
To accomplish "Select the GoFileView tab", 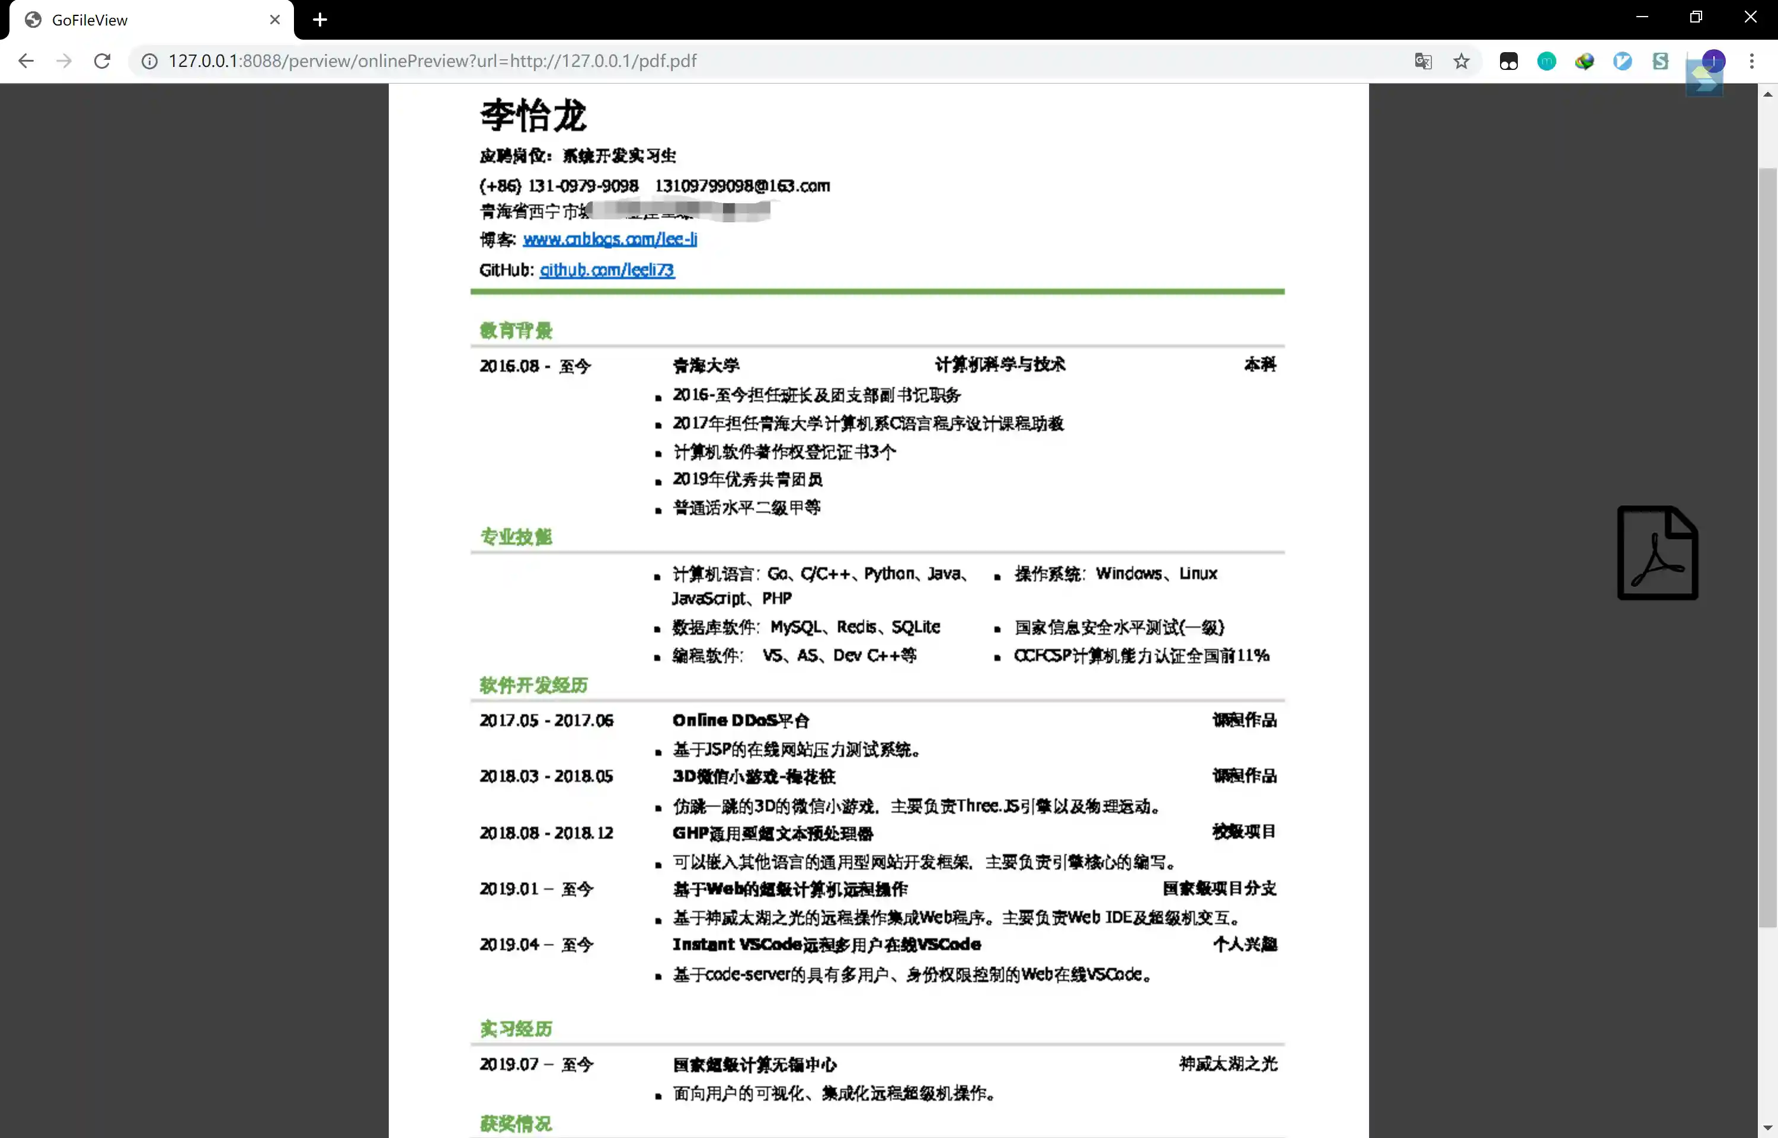I will coord(148,20).
